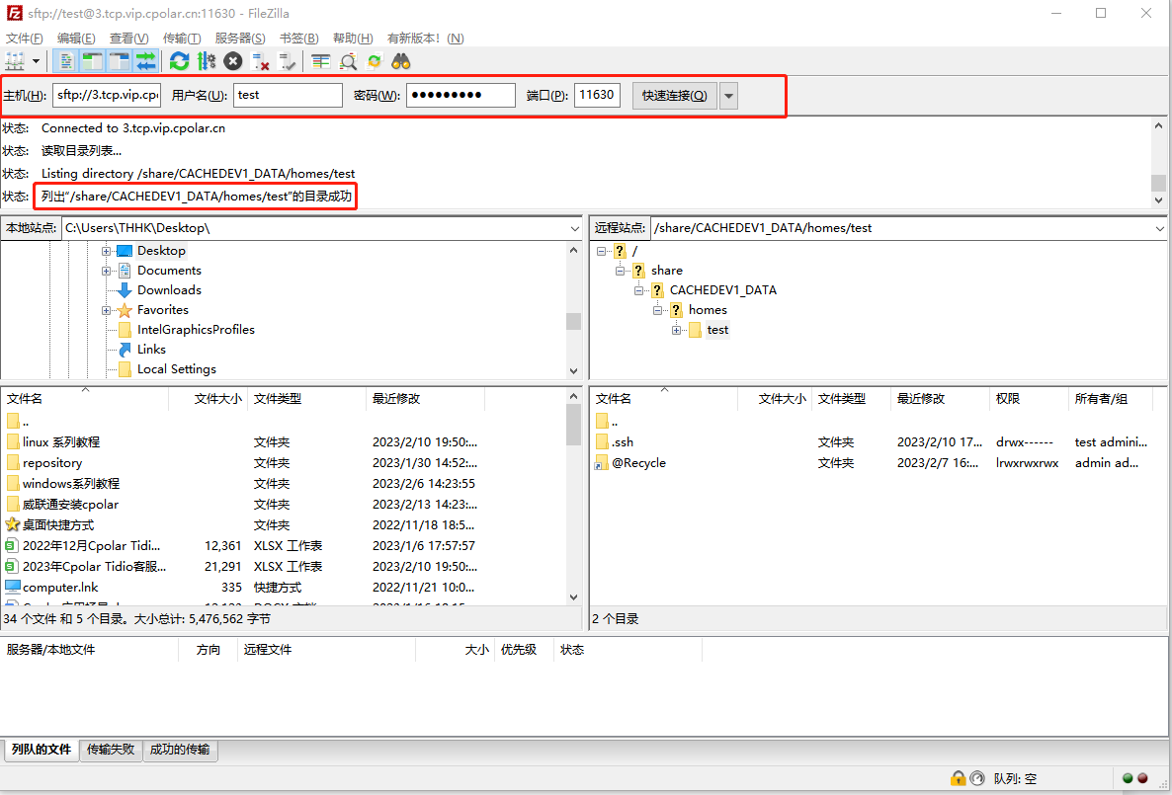Expand the homes folder in the remote tree

(x=658, y=309)
